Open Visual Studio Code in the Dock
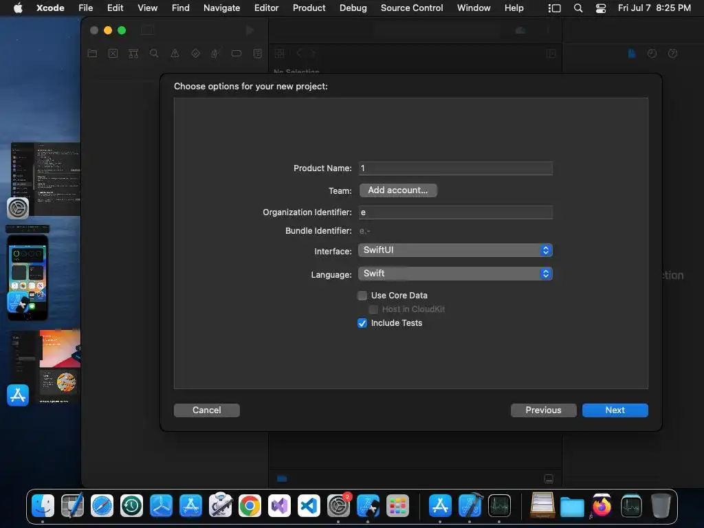 309,506
